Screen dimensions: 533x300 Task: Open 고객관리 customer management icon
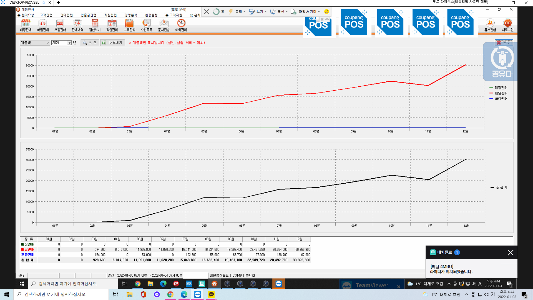129,25
